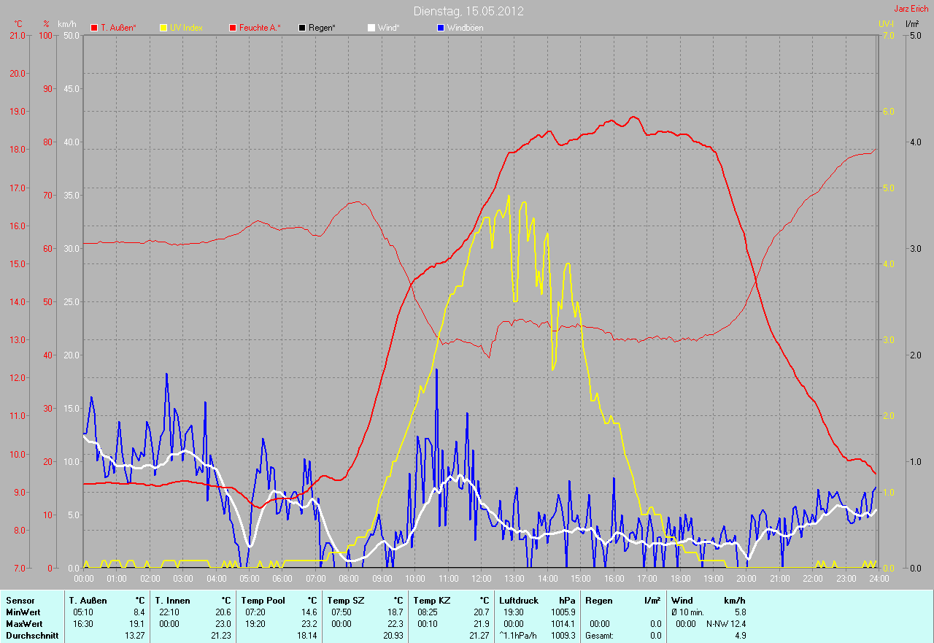Click the wind average value '4.9'
Image resolution: width=934 pixels, height=643 pixels.
739,636
